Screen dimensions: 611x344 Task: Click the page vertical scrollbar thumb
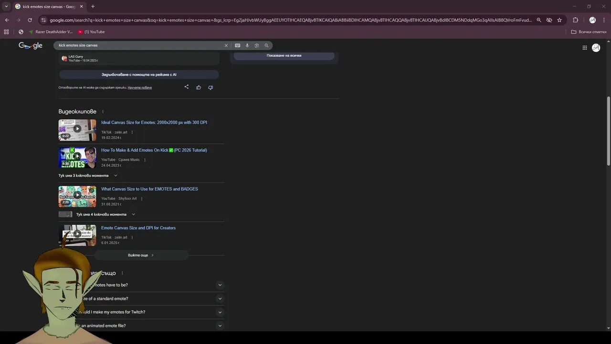coord(608,131)
